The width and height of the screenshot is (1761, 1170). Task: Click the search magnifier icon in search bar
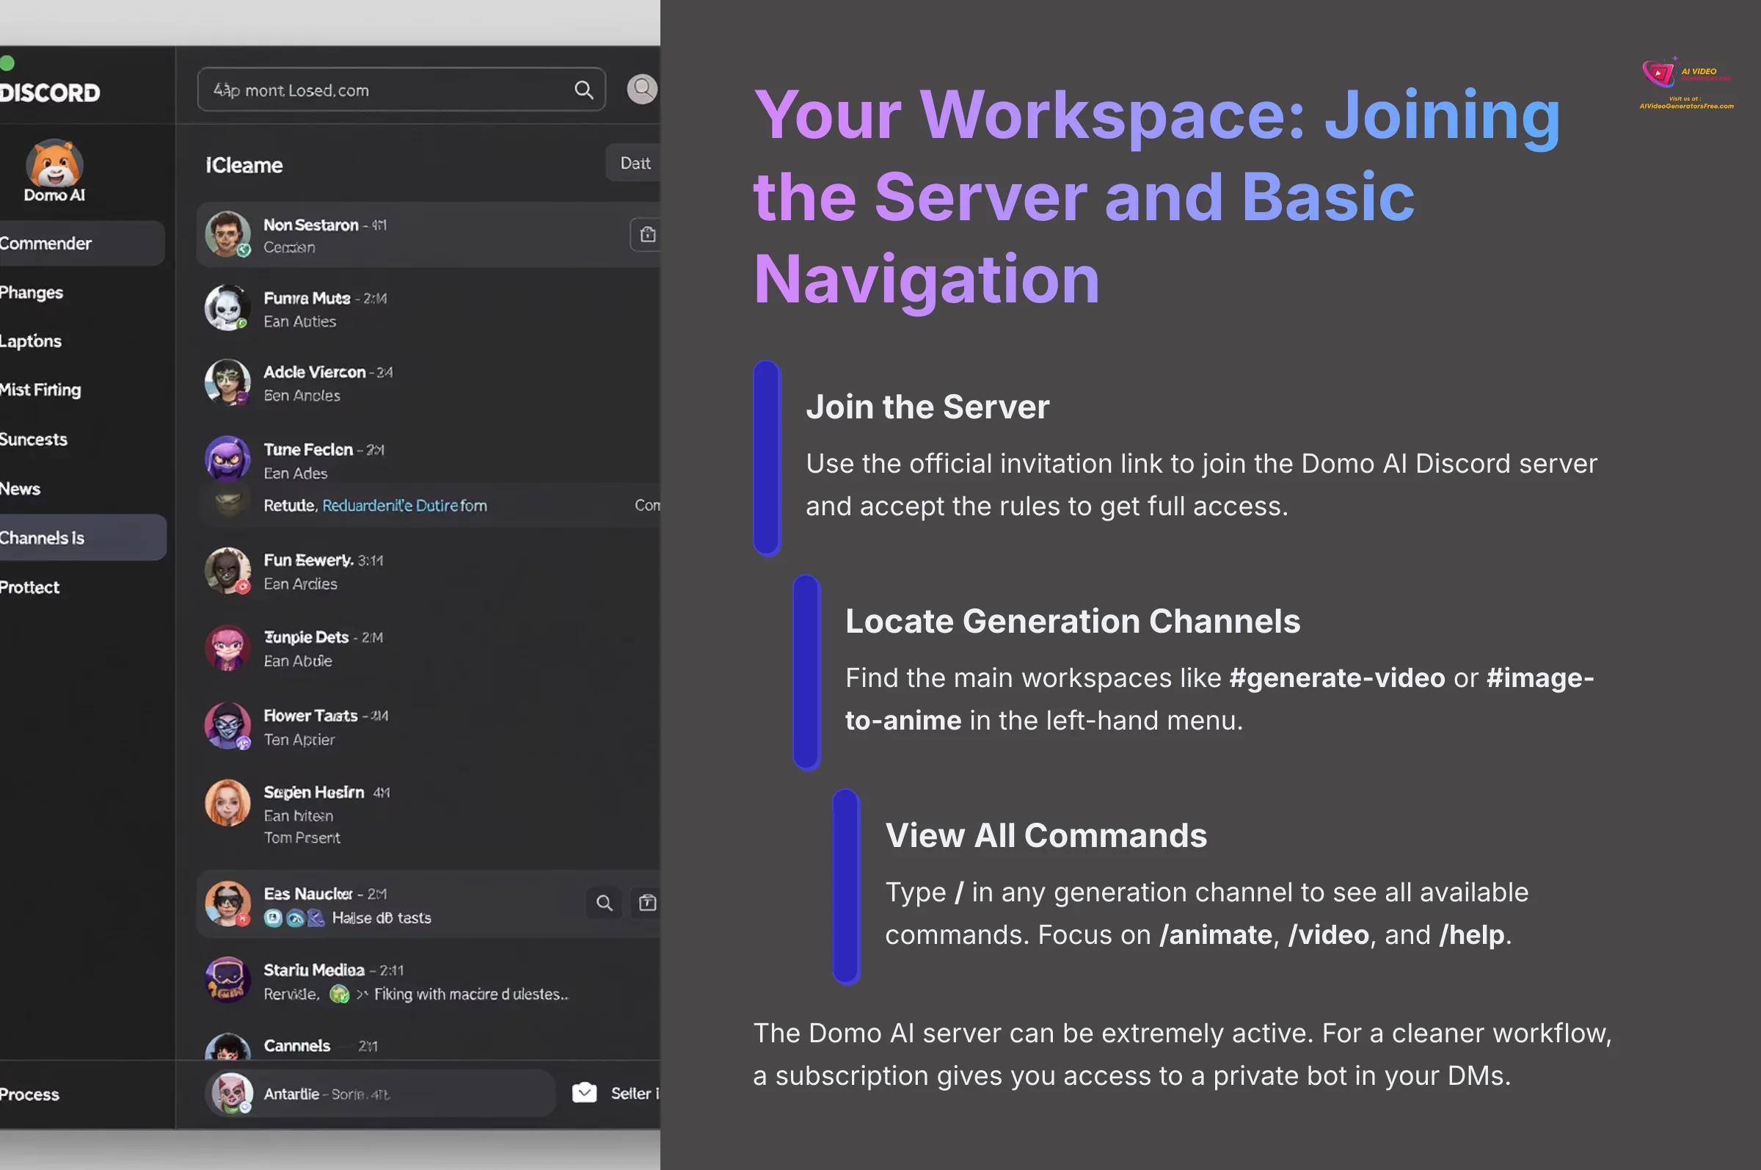click(584, 90)
